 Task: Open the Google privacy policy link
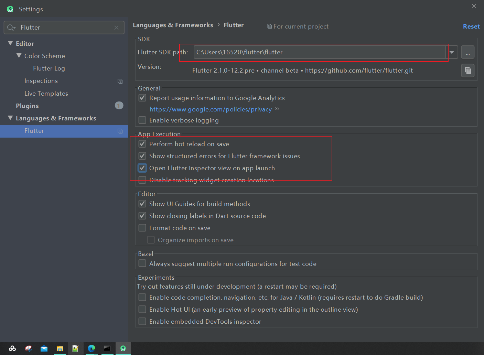click(211, 109)
